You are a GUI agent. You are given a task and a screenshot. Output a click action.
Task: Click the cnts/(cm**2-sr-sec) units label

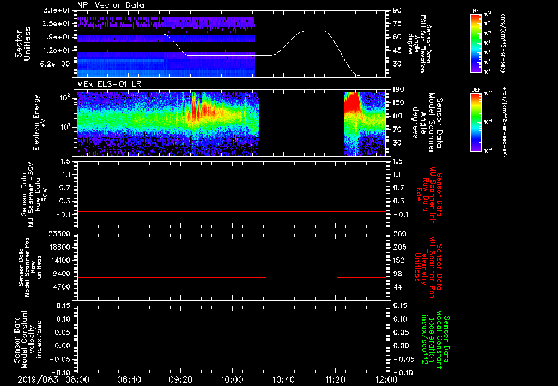pos(503,43)
